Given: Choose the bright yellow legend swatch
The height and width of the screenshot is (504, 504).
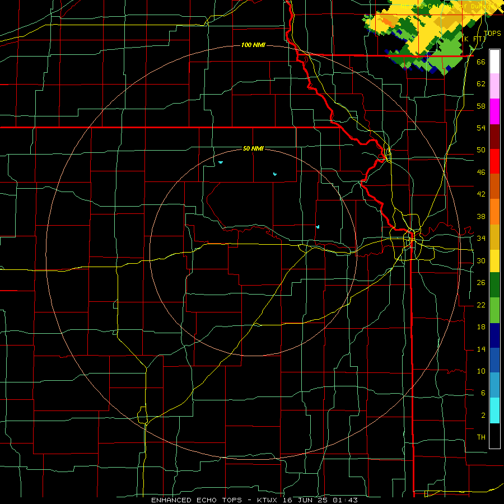Looking at the screenshot, I should [494, 260].
